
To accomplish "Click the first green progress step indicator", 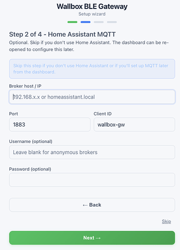I will click(x=72, y=22).
